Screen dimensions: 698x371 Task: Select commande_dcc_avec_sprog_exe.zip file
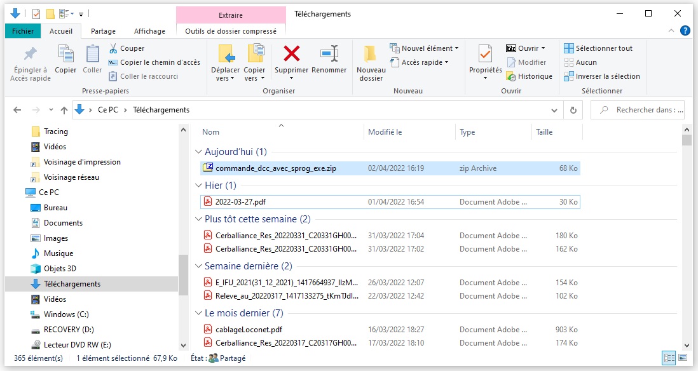click(x=390, y=168)
